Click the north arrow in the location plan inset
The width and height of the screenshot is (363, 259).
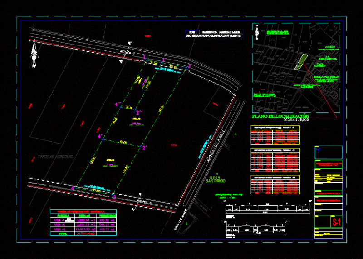[x=256, y=32]
